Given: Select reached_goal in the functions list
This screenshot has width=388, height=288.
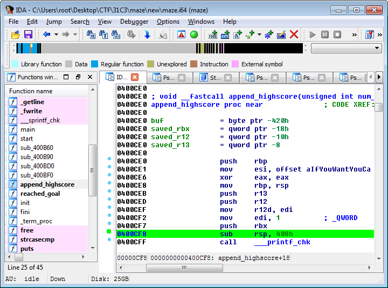Looking at the screenshot, I should (x=40, y=194).
